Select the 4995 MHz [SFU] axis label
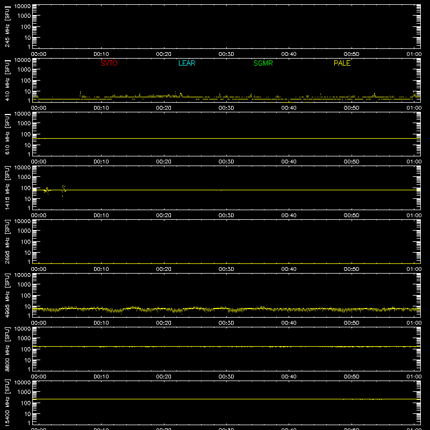This screenshot has height=430, width=430. 7,295
